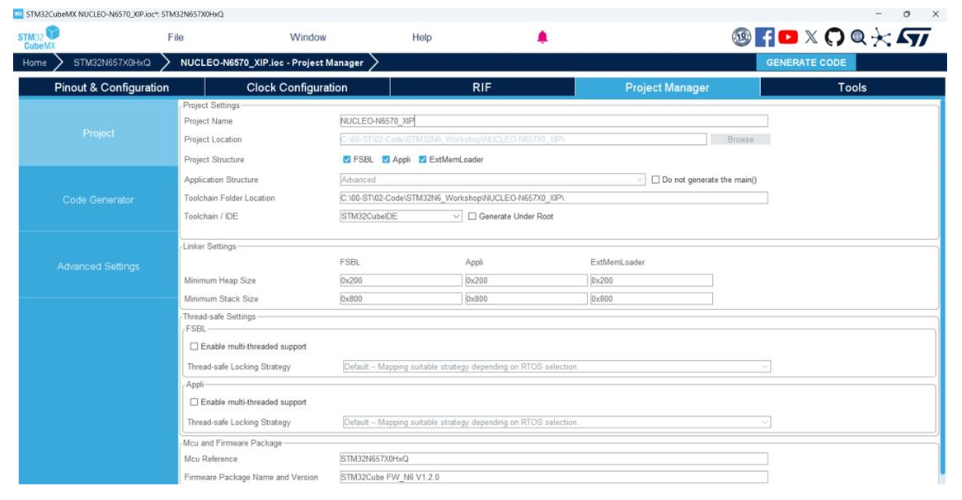The width and height of the screenshot is (962, 500).
Task: Open the File menu
Action: point(176,37)
